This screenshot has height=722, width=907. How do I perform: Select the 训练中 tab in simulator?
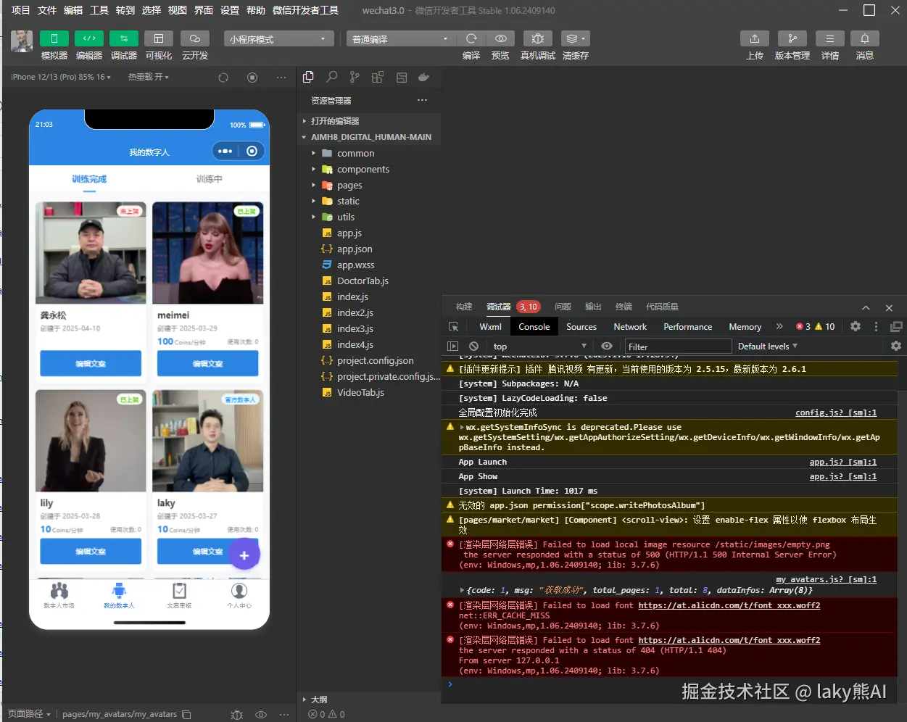[209, 179]
